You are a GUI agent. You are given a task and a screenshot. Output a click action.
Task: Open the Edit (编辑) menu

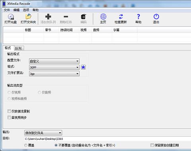pos(16,10)
